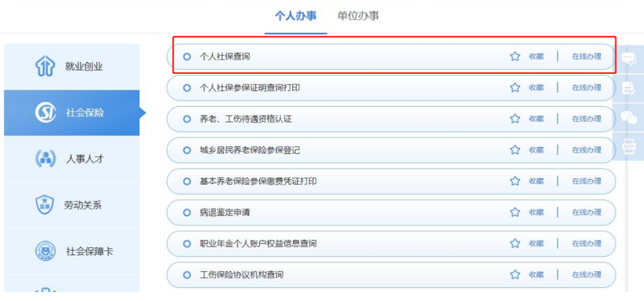
Task: Click 在线办理 for 养老、工伤待遇资格认证
Action: (x=587, y=119)
